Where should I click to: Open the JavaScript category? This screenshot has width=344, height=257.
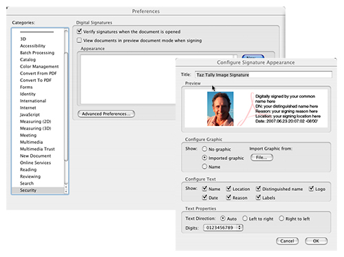pyautogui.click(x=30, y=114)
